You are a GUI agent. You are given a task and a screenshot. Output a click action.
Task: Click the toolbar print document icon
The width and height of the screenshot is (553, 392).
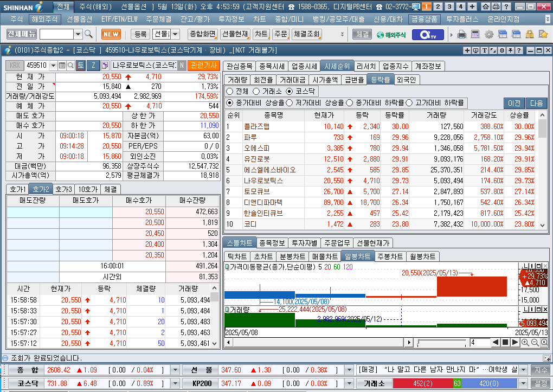point(461,34)
